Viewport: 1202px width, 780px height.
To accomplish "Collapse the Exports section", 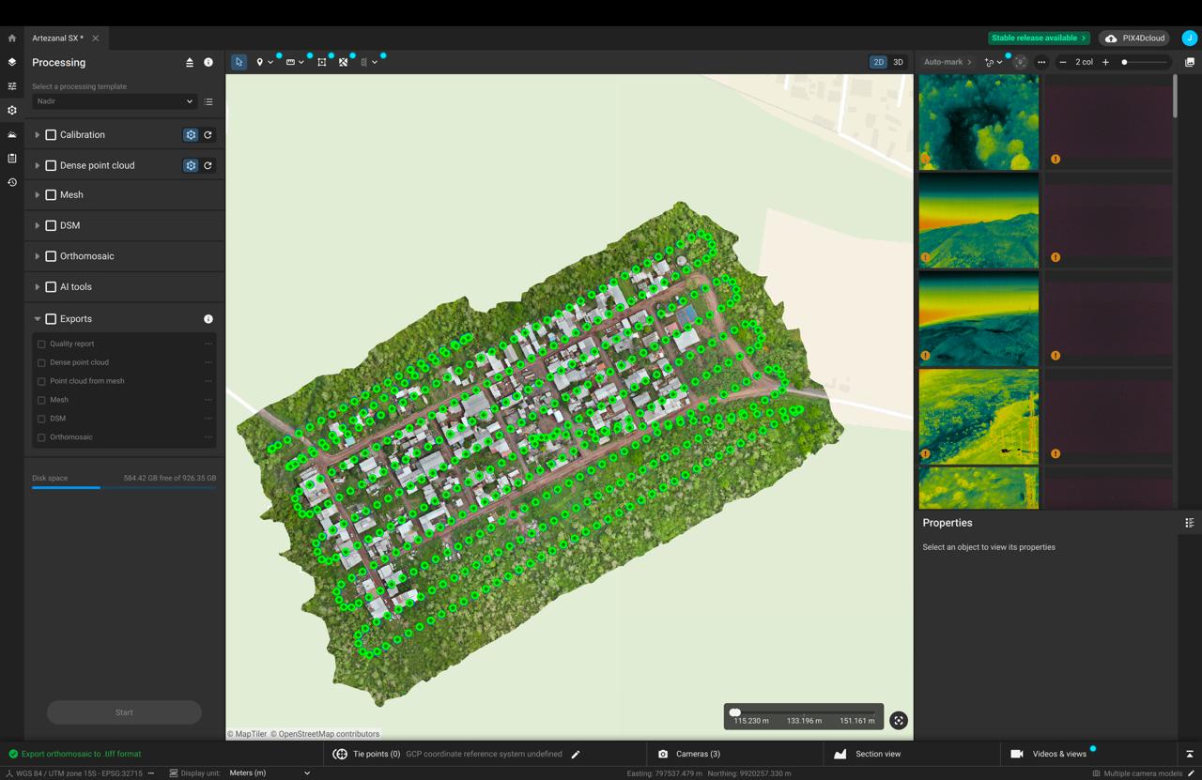I will pos(37,319).
